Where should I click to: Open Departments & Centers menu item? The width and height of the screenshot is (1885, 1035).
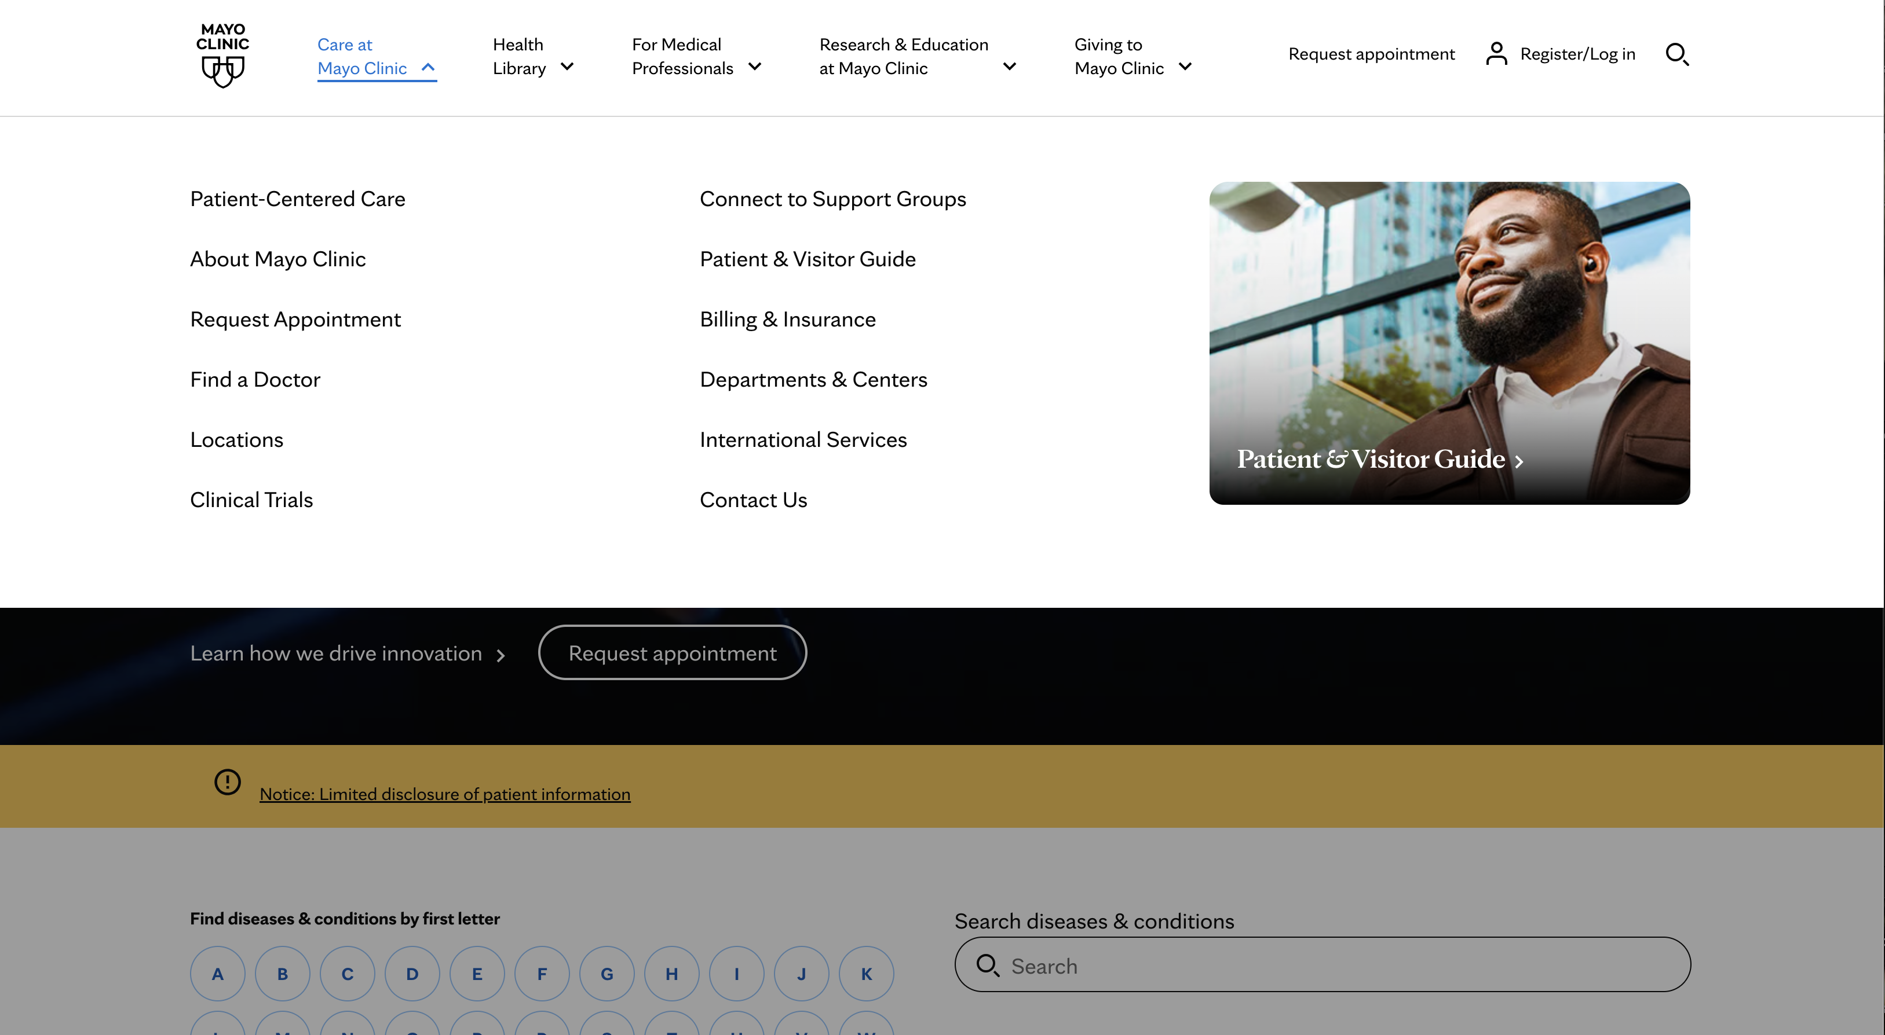(x=813, y=380)
